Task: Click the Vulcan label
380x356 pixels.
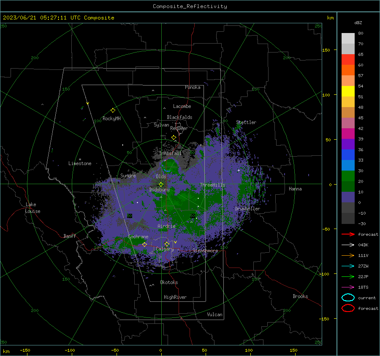Action: (x=215, y=315)
